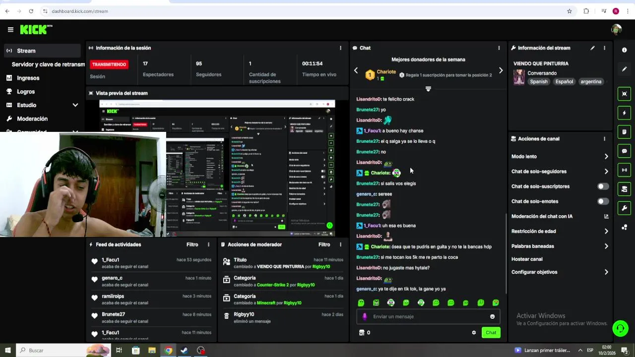Viewport: 635px width, 357px height.
Task: Open Información de la sesión options menu
Action: click(340, 48)
